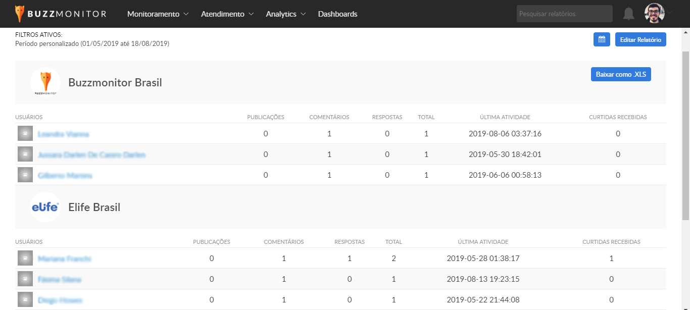
Task: Click the Buzzmonitor Brasil page logo
Action: [x=45, y=82]
